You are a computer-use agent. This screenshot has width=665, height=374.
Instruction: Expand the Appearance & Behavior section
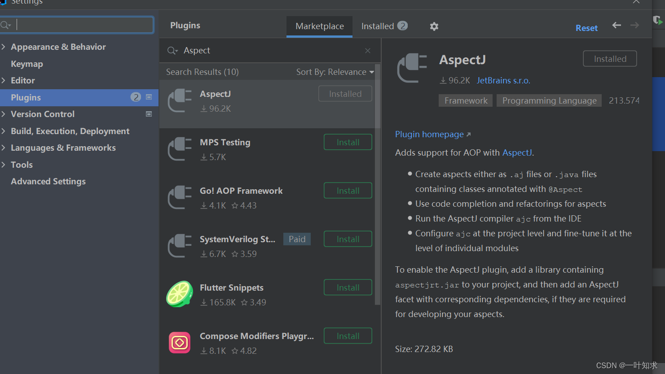click(x=4, y=47)
